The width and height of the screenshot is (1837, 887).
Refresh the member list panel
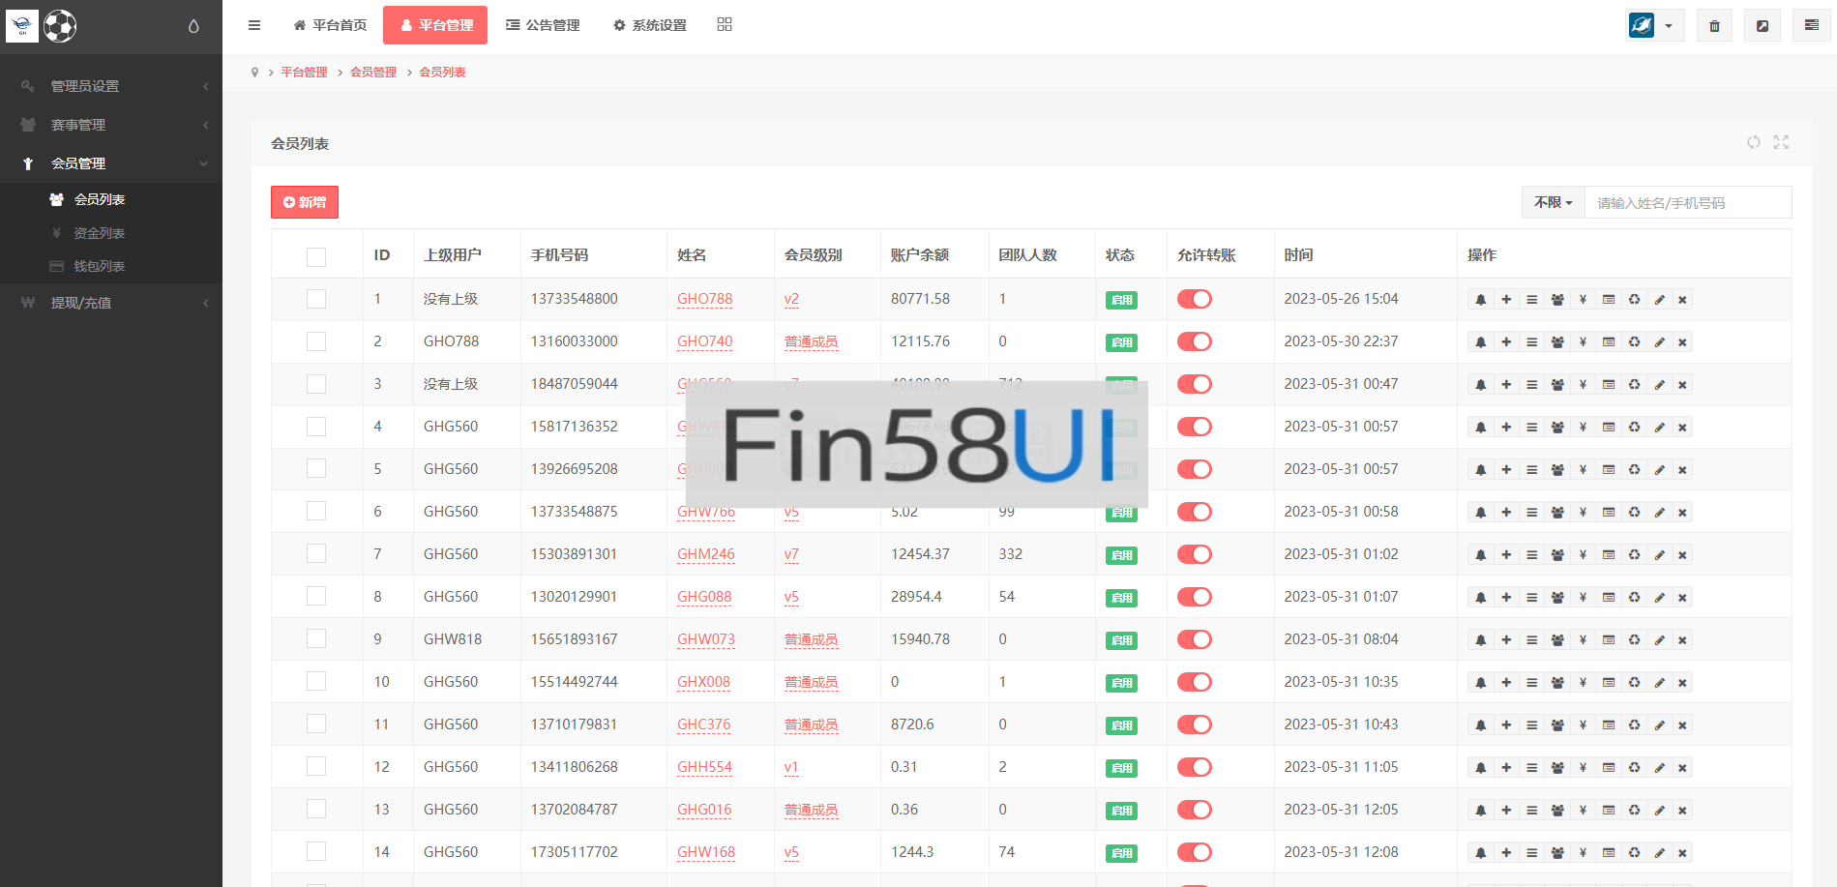point(1753,142)
